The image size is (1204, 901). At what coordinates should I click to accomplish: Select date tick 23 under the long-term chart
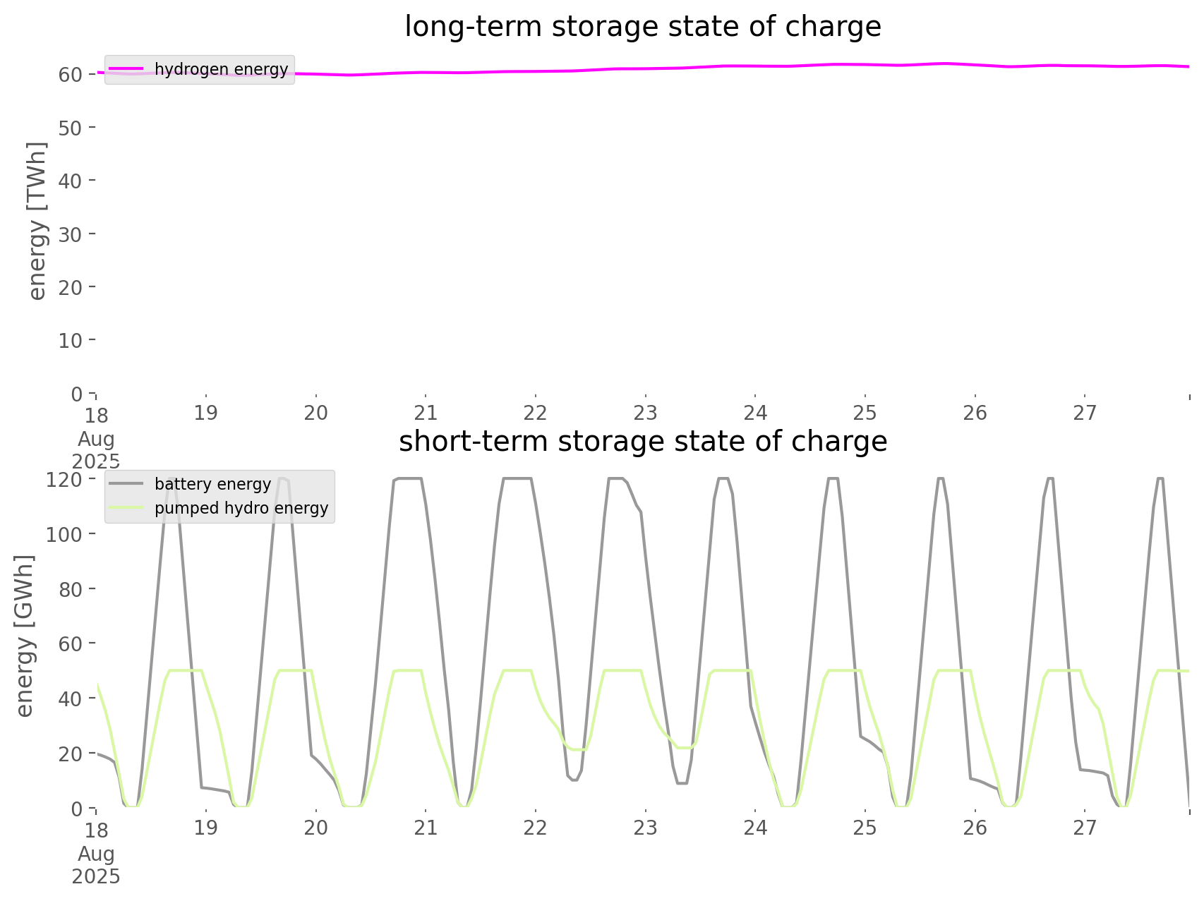click(x=645, y=413)
